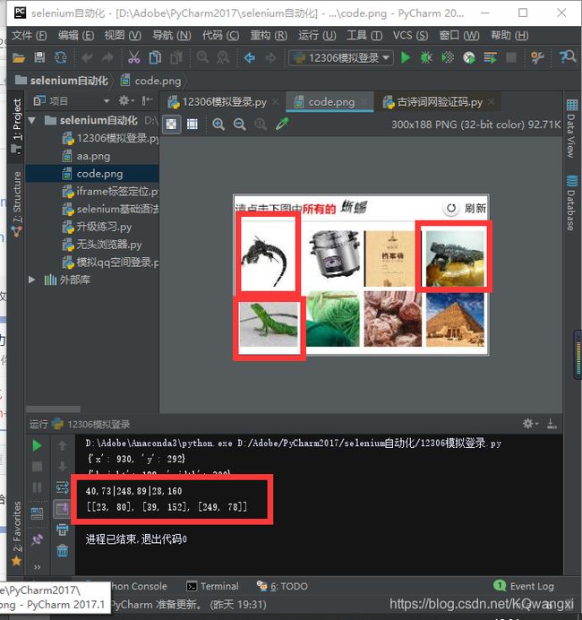This screenshot has height=620, width=582.
Task: Toggle soft-wrap in run console
Action: coord(62,487)
